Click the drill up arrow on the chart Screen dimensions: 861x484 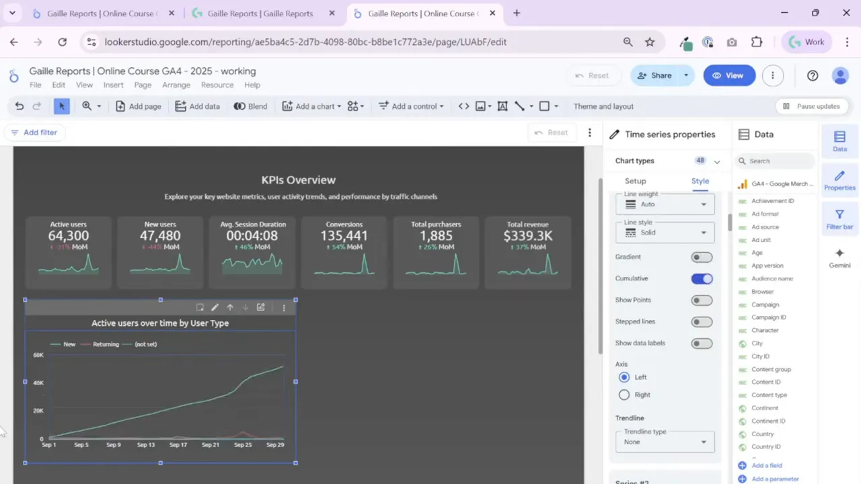(230, 307)
